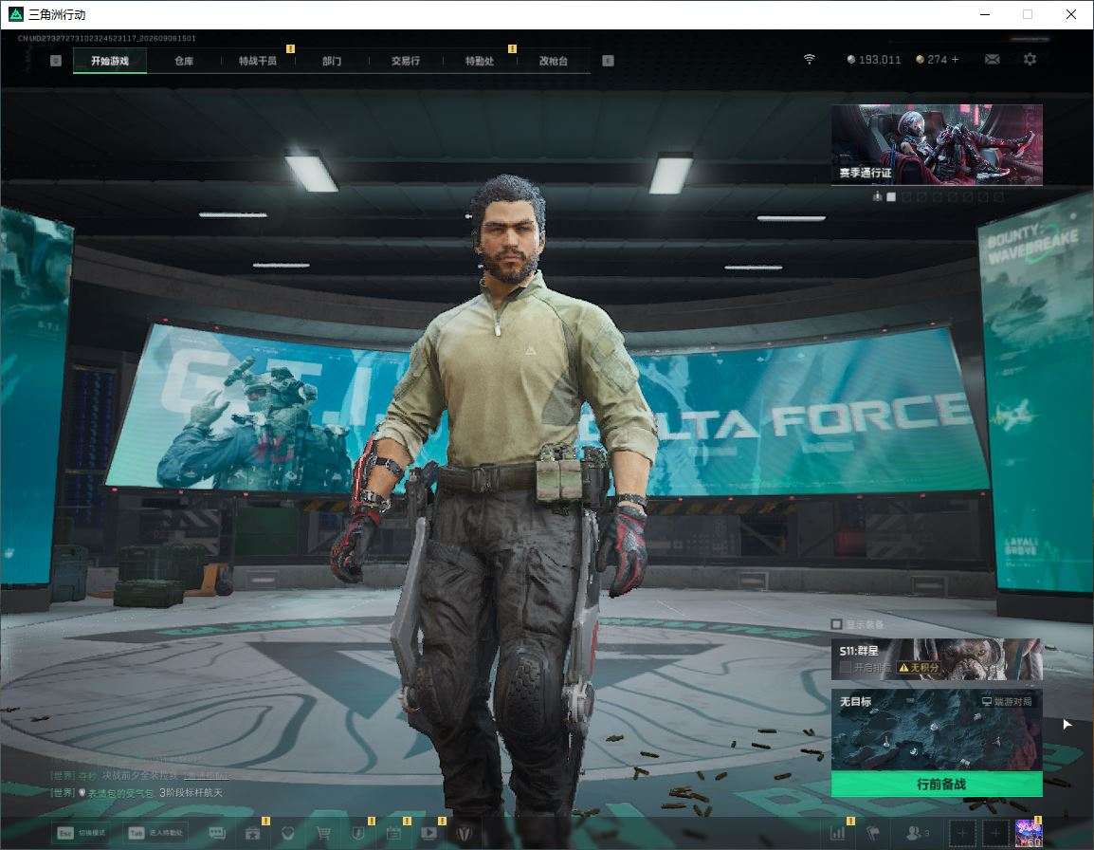Viewport: 1094px width, 850px height.
Task: Open the shield badge icon in bottom bar
Action: 358,833
